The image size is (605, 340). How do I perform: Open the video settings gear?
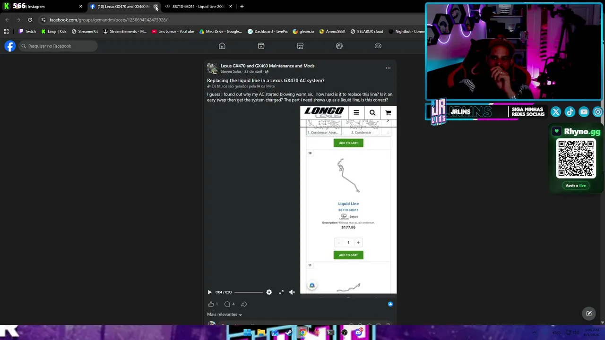(x=269, y=292)
